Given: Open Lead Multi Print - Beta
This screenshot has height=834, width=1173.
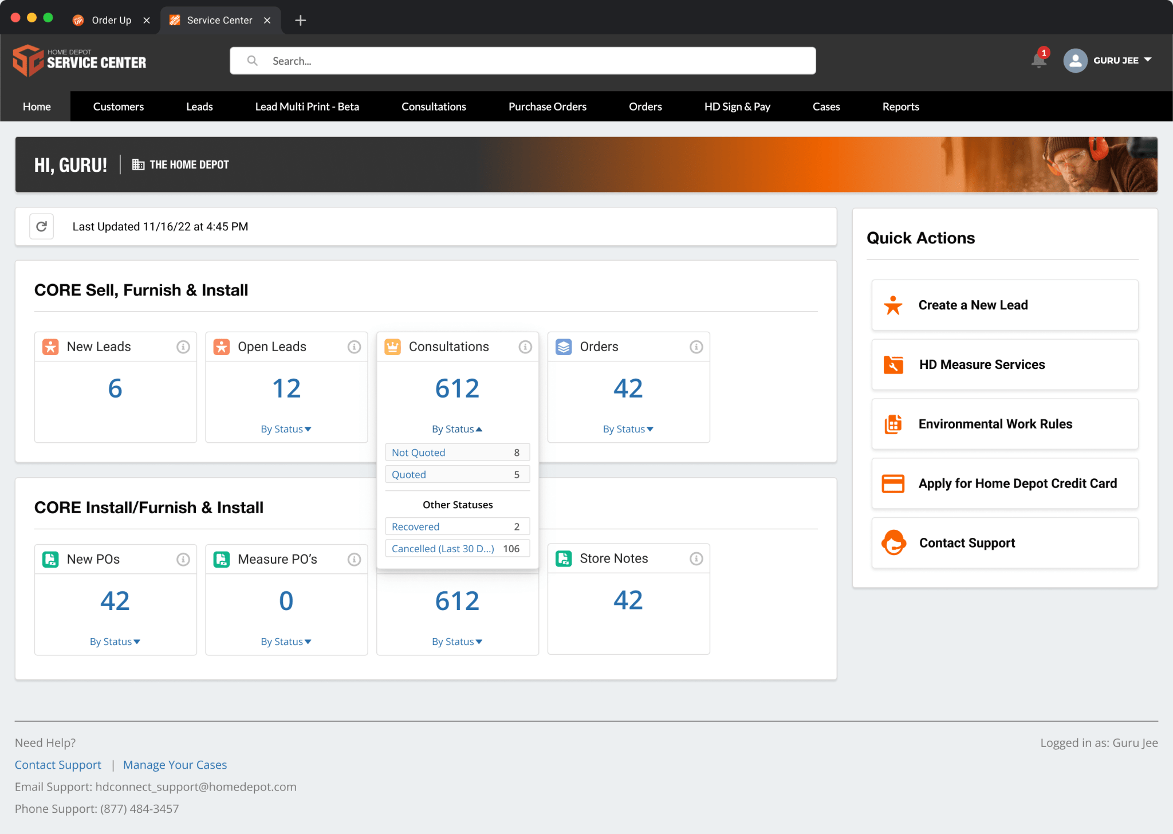Looking at the screenshot, I should (307, 107).
